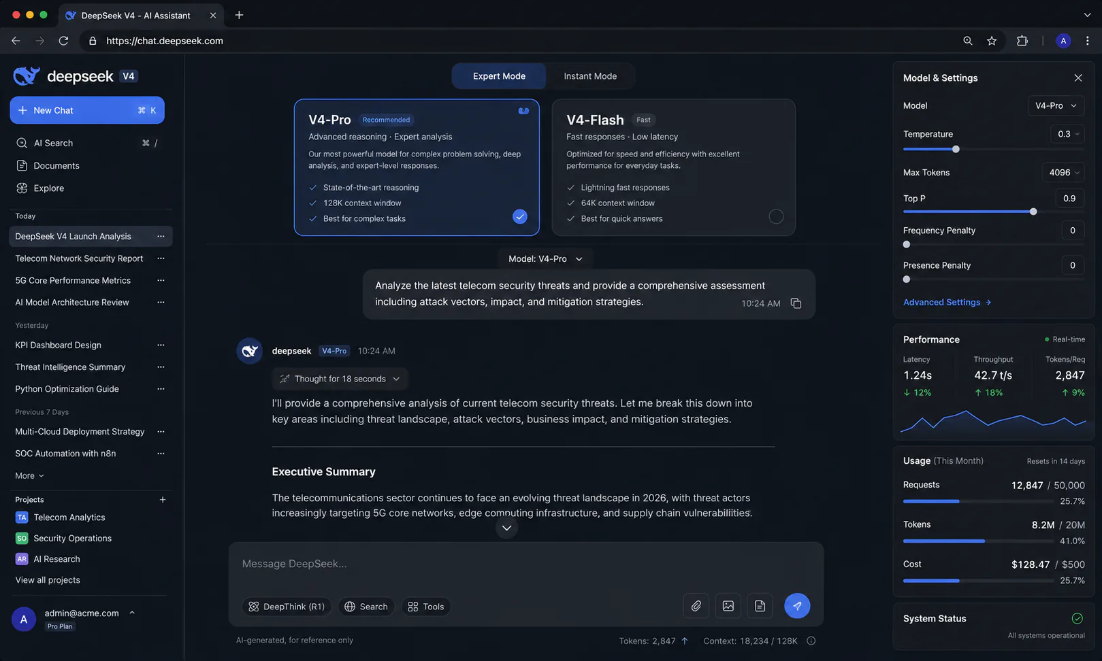Open Python Optimization Guide chat
Image resolution: width=1102 pixels, height=661 pixels.
click(67, 389)
